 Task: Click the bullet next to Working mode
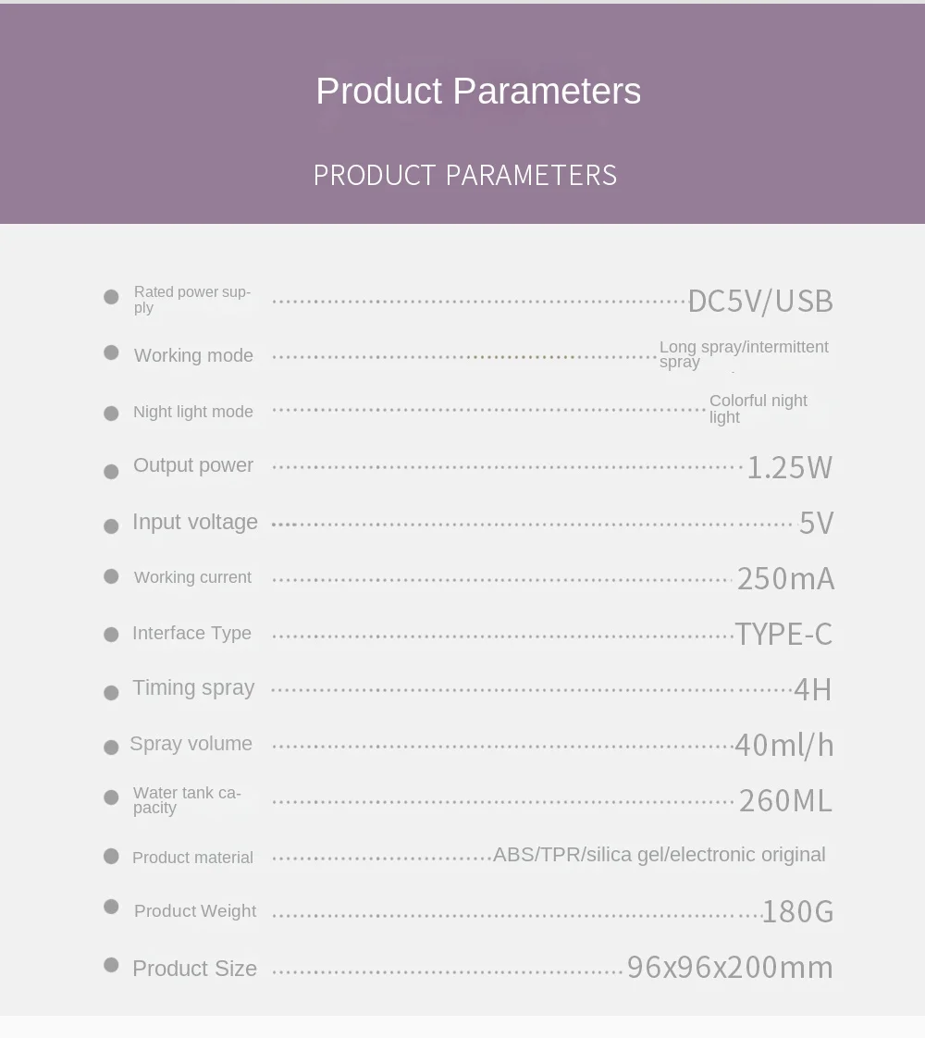[111, 352]
